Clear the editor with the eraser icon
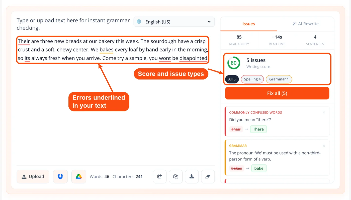The width and height of the screenshot is (351, 200). click(x=208, y=176)
